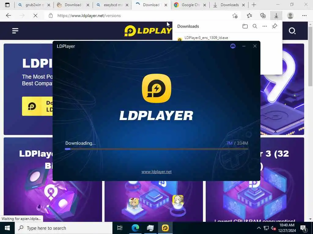Close the LDPlayer installer window
Screen dimensions: 313x234
(x=255, y=46)
